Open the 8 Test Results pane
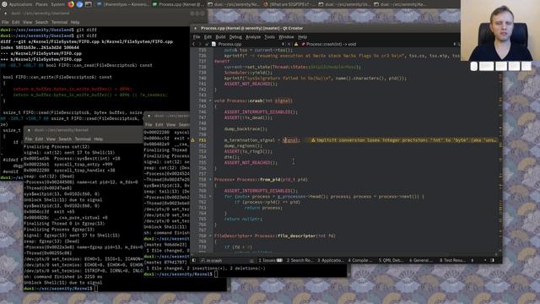Image resolution: width=540 pixels, height=304 pixels. click(x=452, y=260)
